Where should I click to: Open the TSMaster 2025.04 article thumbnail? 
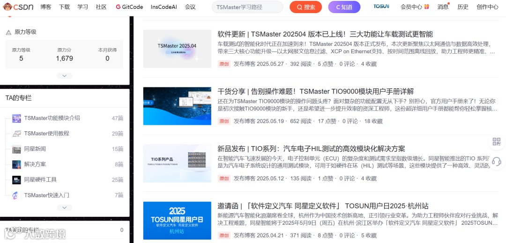pyautogui.click(x=177, y=49)
